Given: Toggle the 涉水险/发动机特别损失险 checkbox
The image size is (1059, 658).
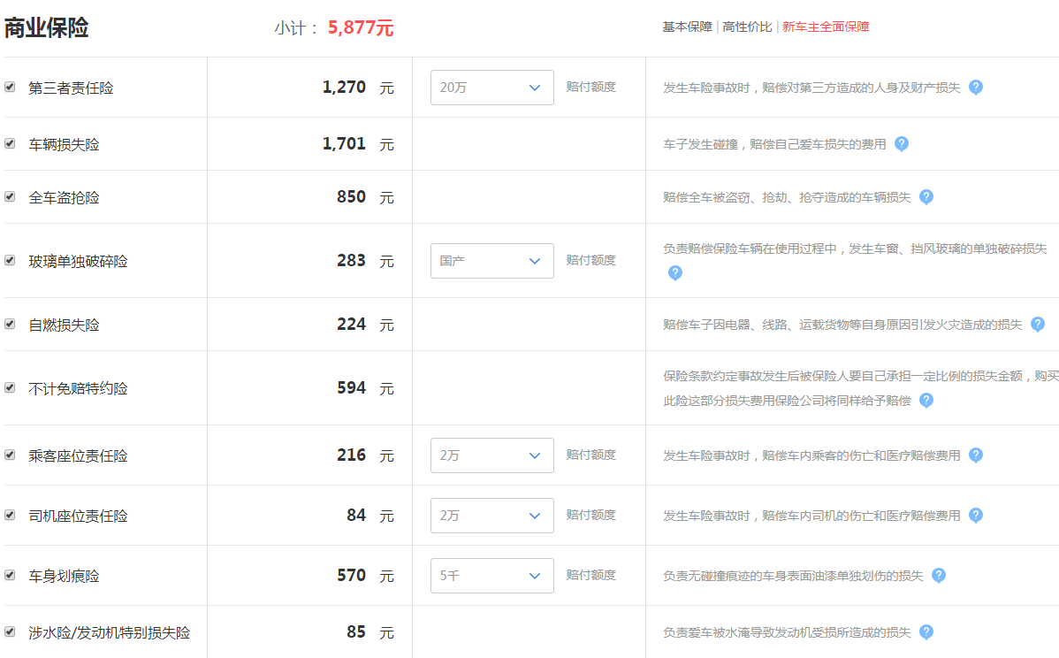Looking at the screenshot, I should [x=10, y=631].
